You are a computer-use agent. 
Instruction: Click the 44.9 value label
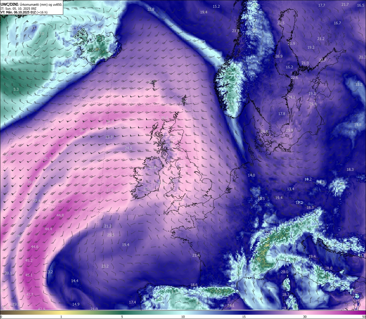60,215
